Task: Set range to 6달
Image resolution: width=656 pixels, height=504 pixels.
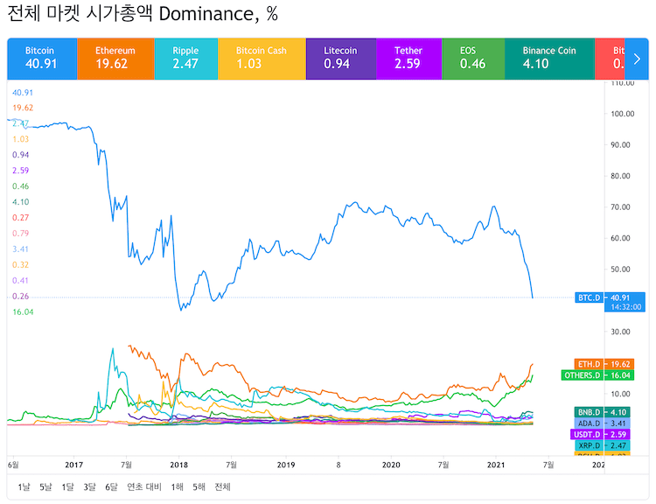Action: tap(111, 486)
